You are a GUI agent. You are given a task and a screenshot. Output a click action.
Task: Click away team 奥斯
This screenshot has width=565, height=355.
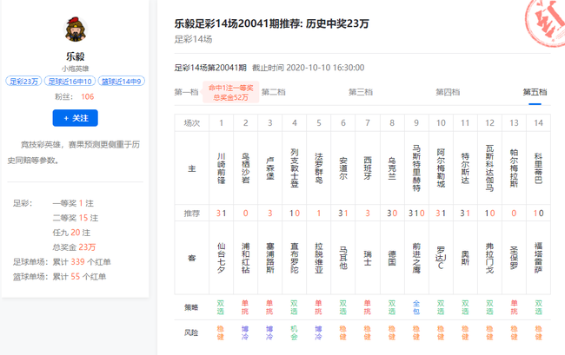pyautogui.click(x=465, y=258)
